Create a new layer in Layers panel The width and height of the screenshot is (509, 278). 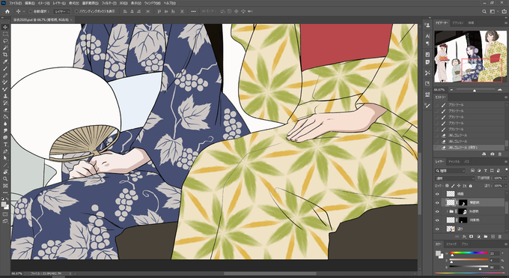493,237
